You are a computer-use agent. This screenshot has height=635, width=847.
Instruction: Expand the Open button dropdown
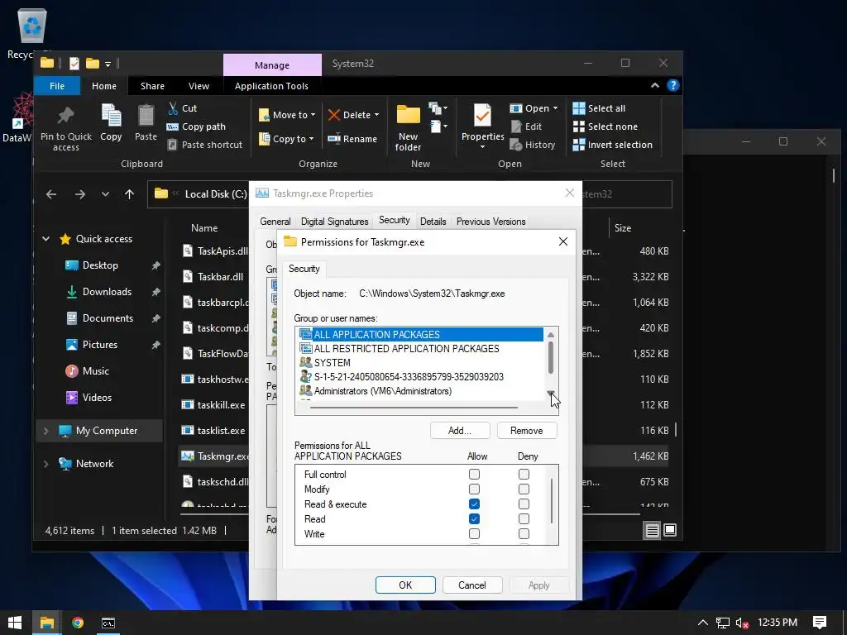555,108
